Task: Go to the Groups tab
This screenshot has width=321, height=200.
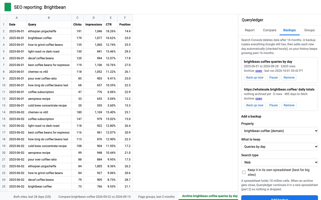Action: (309, 30)
